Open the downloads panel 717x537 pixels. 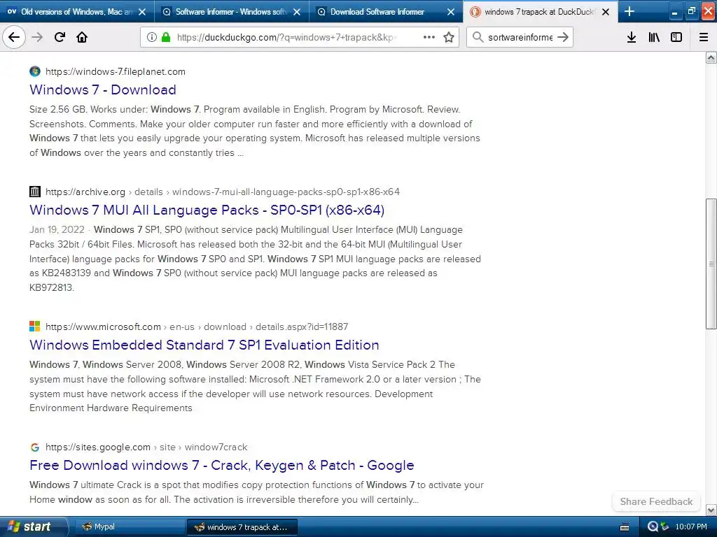tap(632, 37)
